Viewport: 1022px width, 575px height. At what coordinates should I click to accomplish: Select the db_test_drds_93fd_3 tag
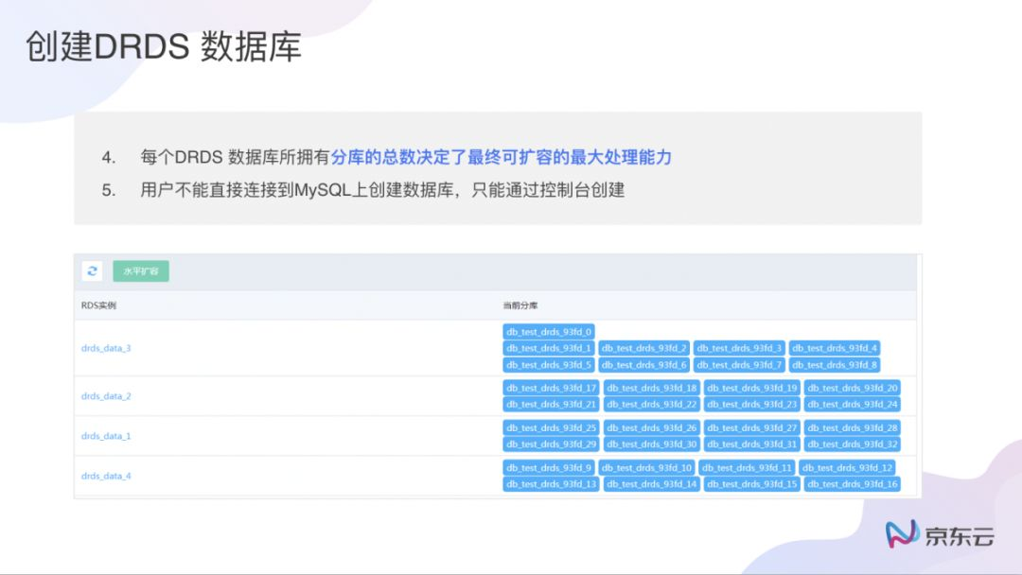tap(739, 348)
